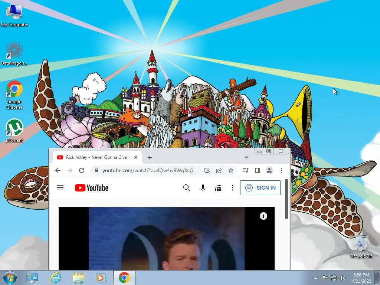The height and width of the screenshot is (285, 380).
Task: Open taskbar control panel shortcut
Action: click(x=33, y=278)
